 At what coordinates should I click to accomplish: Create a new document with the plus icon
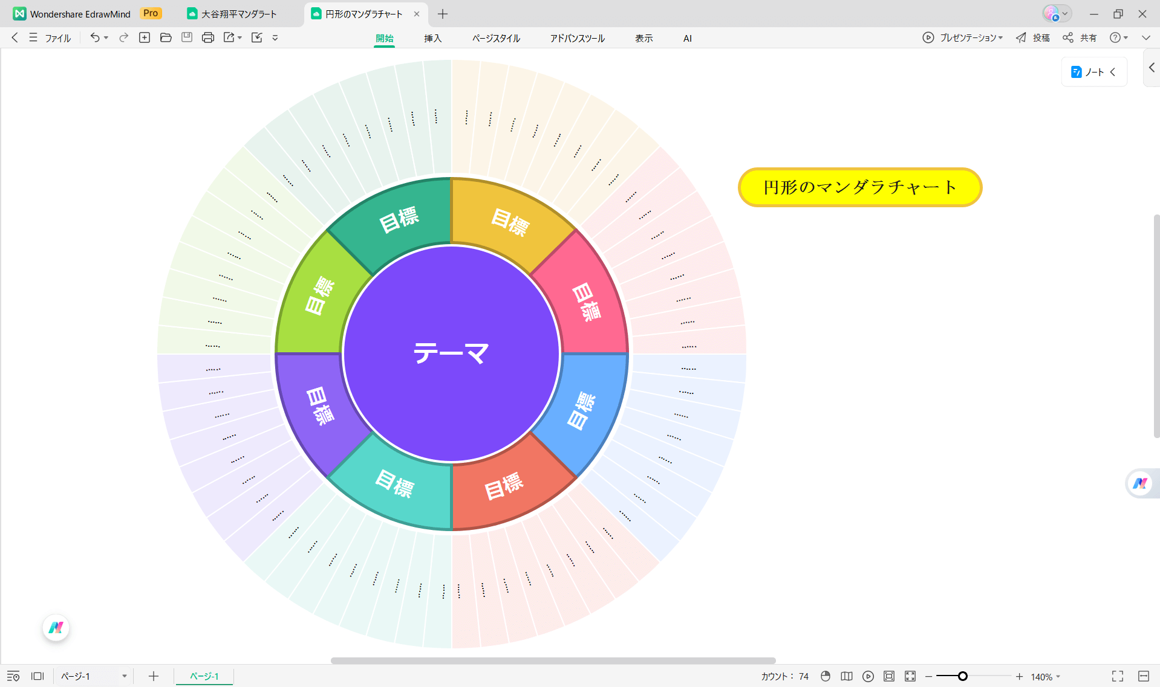click(145, 37)
